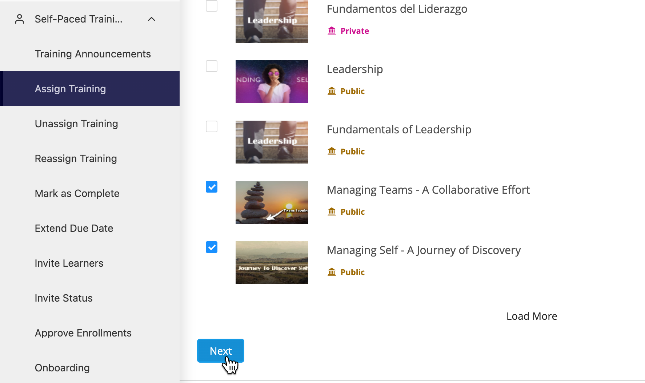Go to Unassign Training
The height and width of the screenshot is (383, 645).
[76, 124]
